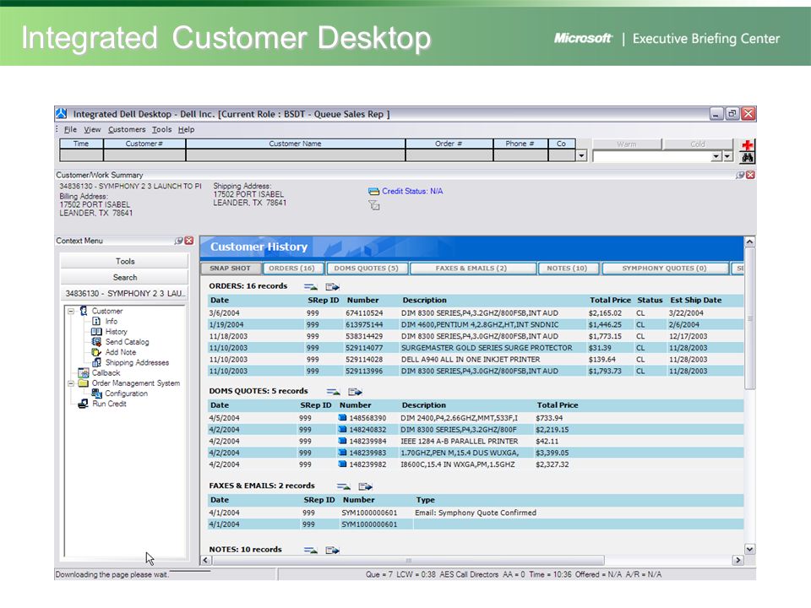Select Add Note in the tree
Image resolution: width=811 pixels, height=608 pixels.
click(x=121, y=352)
